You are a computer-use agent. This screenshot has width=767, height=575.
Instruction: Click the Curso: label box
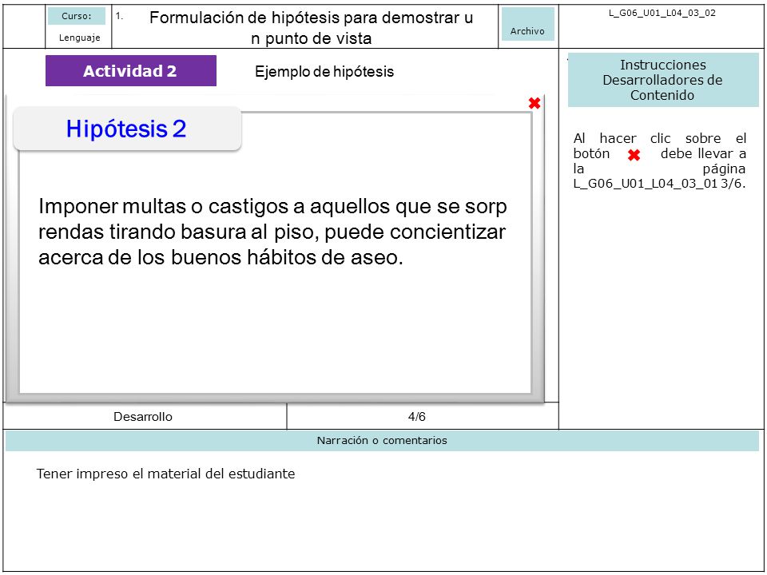[77, 16]
